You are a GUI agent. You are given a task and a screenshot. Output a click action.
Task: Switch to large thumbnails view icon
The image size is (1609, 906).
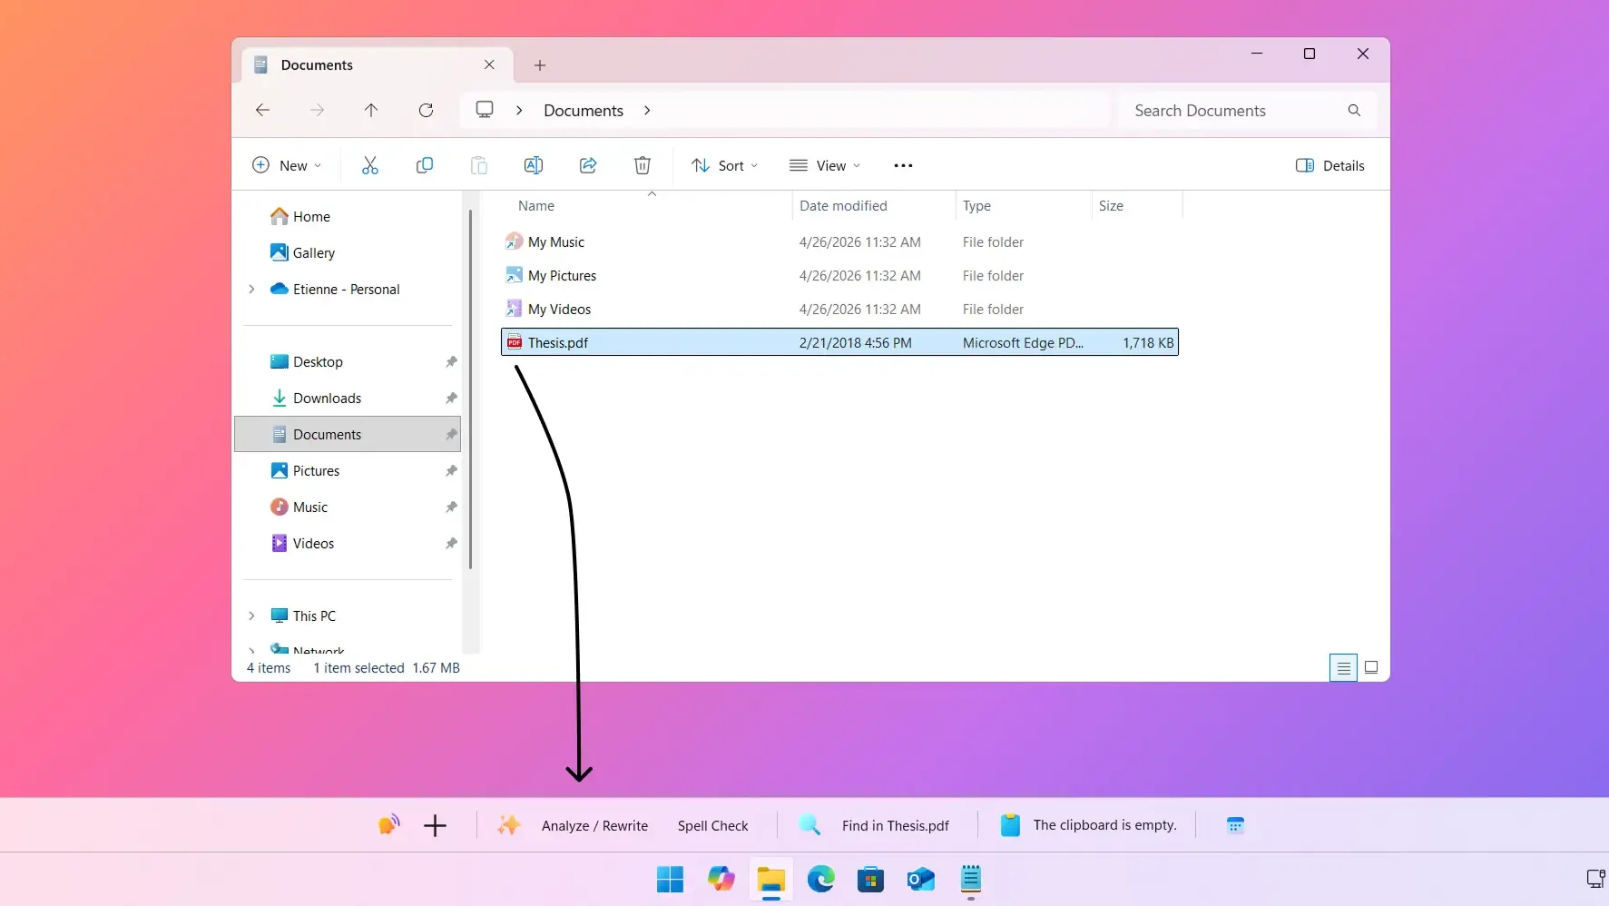pos(1371,667)
